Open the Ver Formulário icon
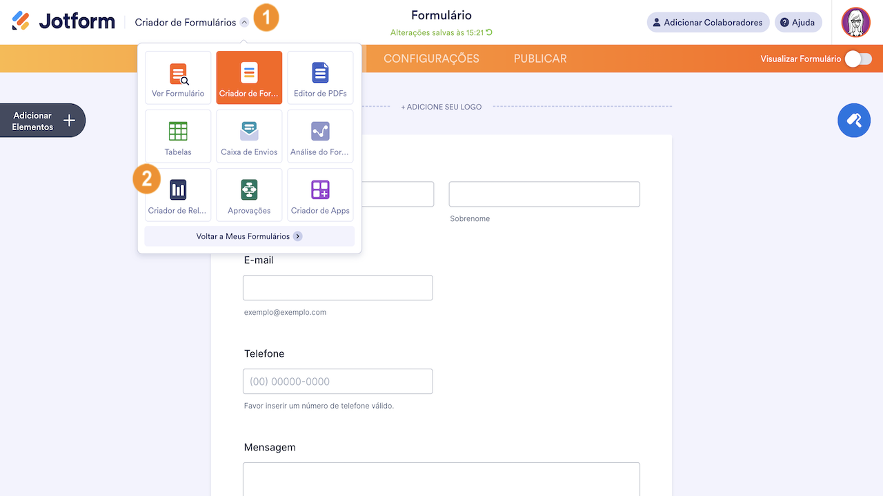Image resolution: width=883 pixels, height=496 pixels. 178,74
